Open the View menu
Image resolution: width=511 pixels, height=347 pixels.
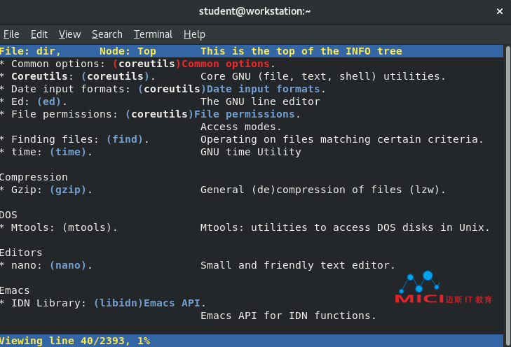[69, 34]
